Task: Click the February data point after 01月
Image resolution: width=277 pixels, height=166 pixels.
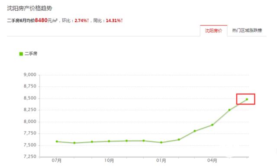Action: [179, 140]
